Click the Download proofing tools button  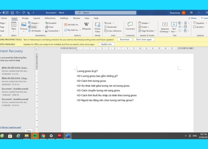click(x=125, y=39)
